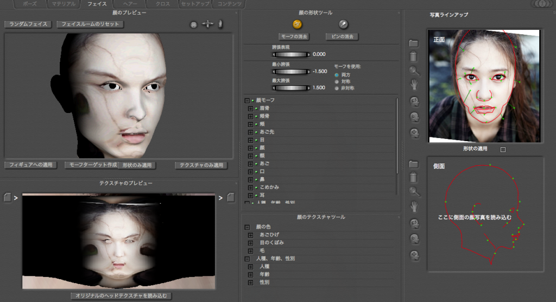
Task: Click the 最大誇張 slider
Action: (x=291, y=88)
